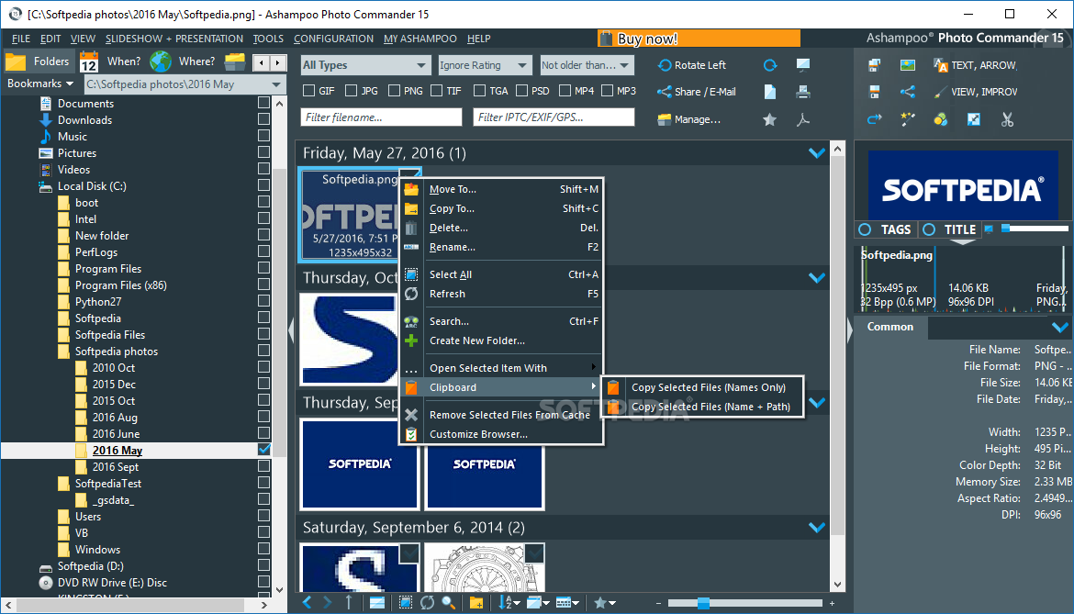1074x614 pixels.
Task: Click the blank document icon beside Share / E-Mail
Action: (770, 92)
